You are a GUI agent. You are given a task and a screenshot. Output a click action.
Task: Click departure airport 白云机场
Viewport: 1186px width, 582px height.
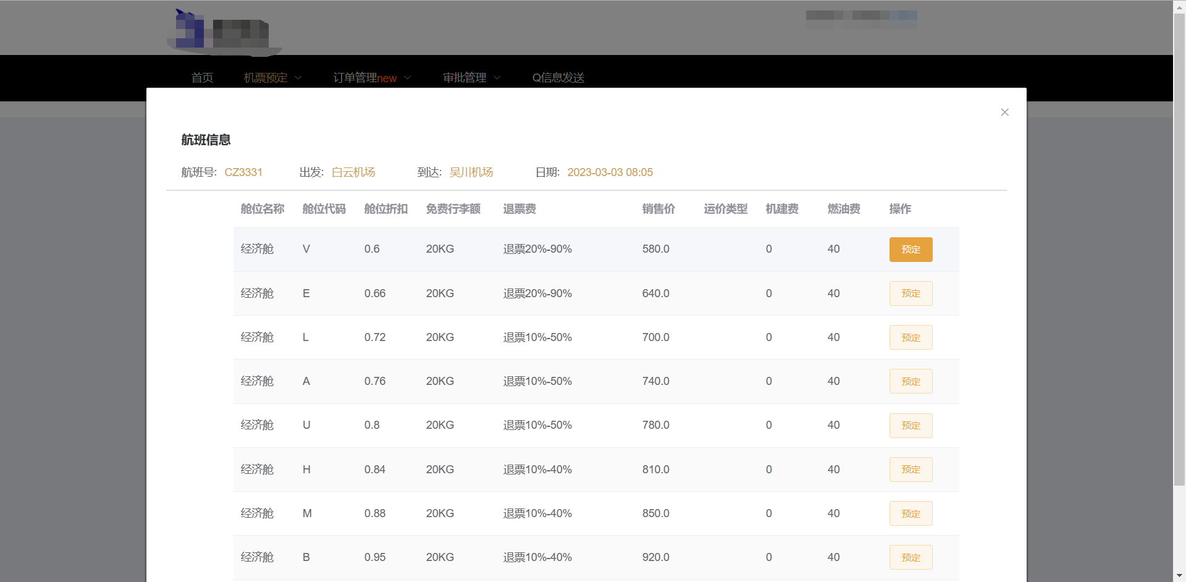353,172
